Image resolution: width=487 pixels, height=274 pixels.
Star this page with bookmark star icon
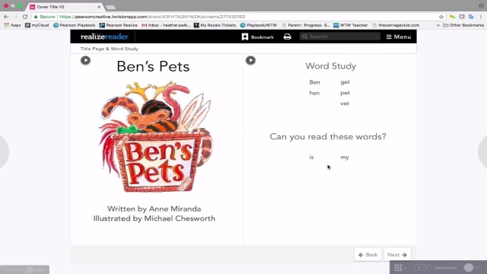tap(441, 17)
